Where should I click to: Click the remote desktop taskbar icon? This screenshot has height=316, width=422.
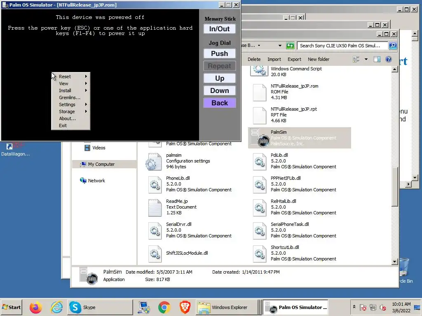pyautogui.click(x=144, y=307)
